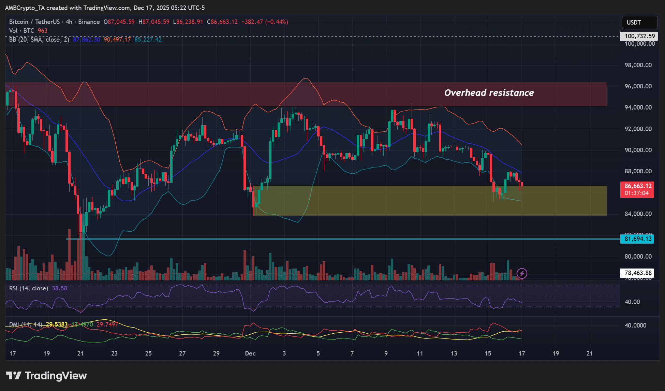Click the 01:37:04 candle countdown timer
Screen dimensions: 665x391
click(637, 193)
